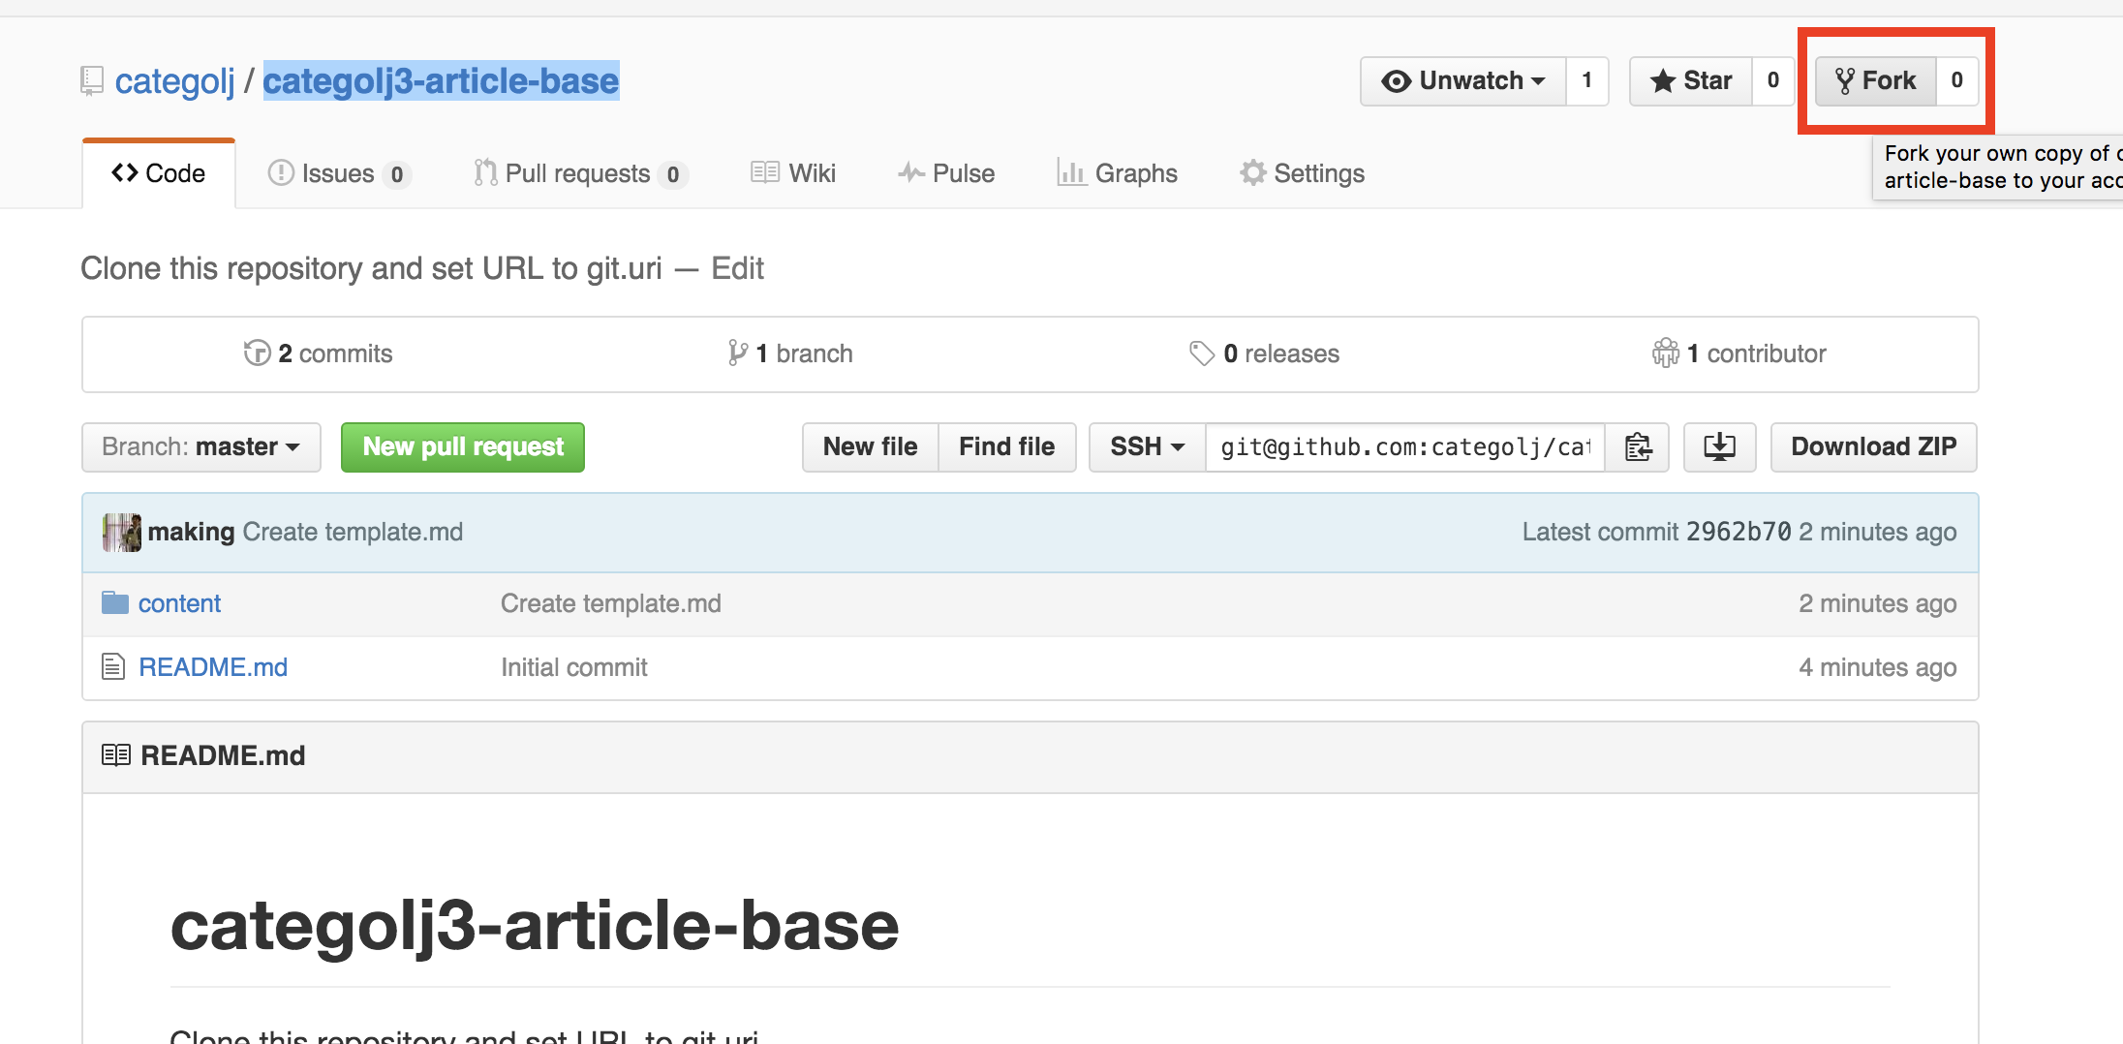Go to the Wiki tab

pos(792,173)
